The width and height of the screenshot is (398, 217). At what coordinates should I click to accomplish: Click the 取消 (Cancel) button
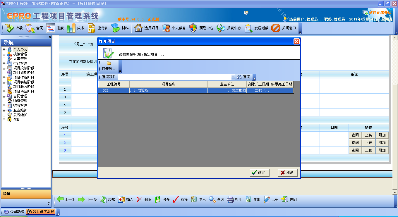[287, 173]
